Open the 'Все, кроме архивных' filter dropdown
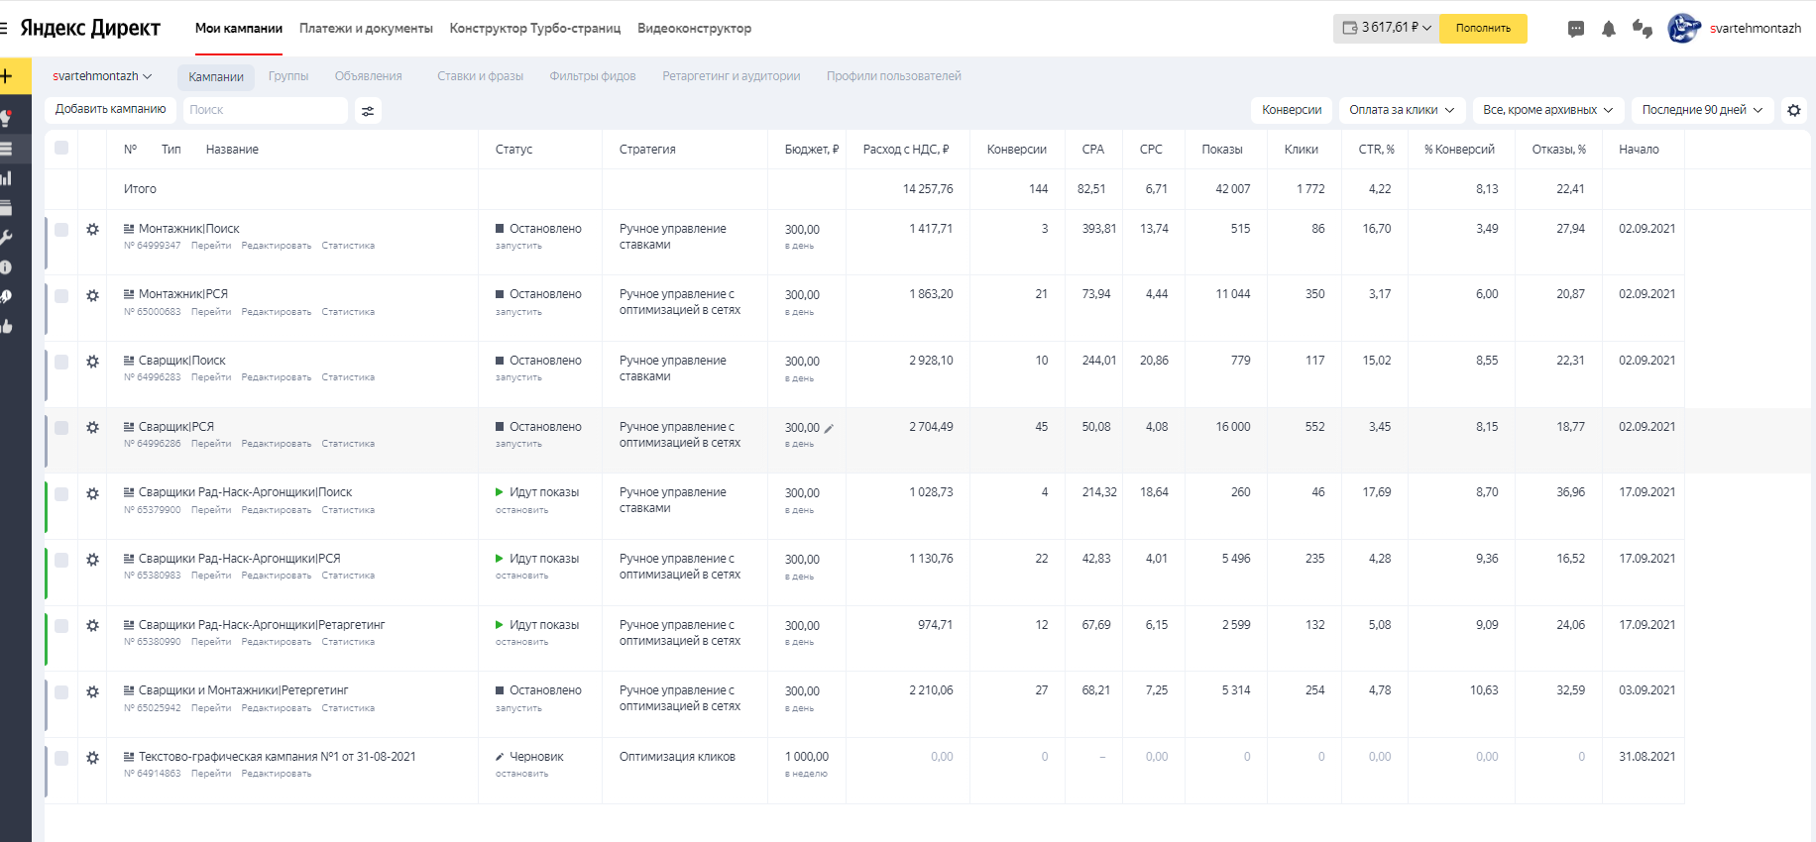This screenshot has width=1816, height=842. coord(1547,110)
